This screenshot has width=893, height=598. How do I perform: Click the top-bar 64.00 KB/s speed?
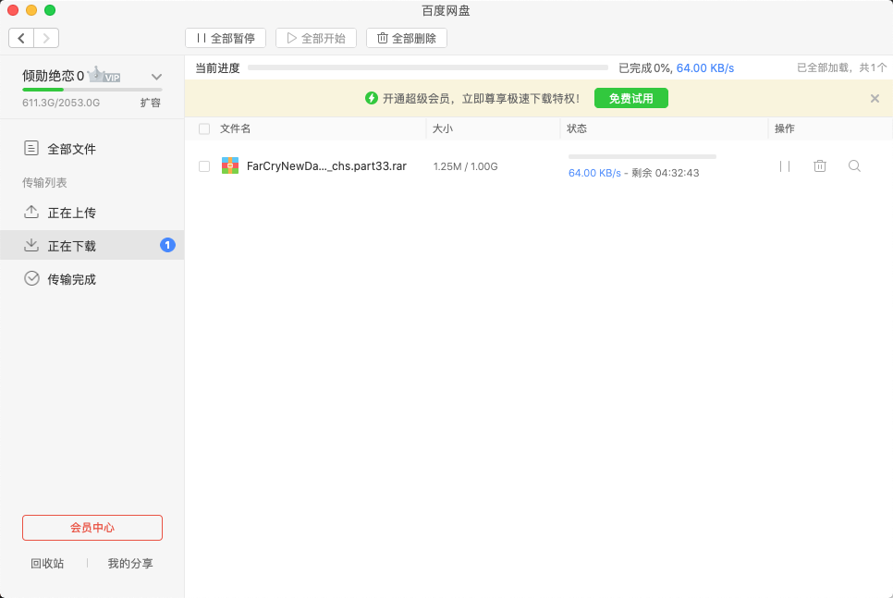(x=705, y=67)
